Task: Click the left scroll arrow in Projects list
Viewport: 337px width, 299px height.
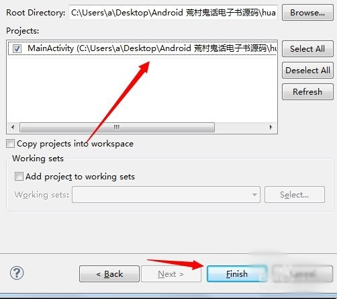Action: point(13,127)
